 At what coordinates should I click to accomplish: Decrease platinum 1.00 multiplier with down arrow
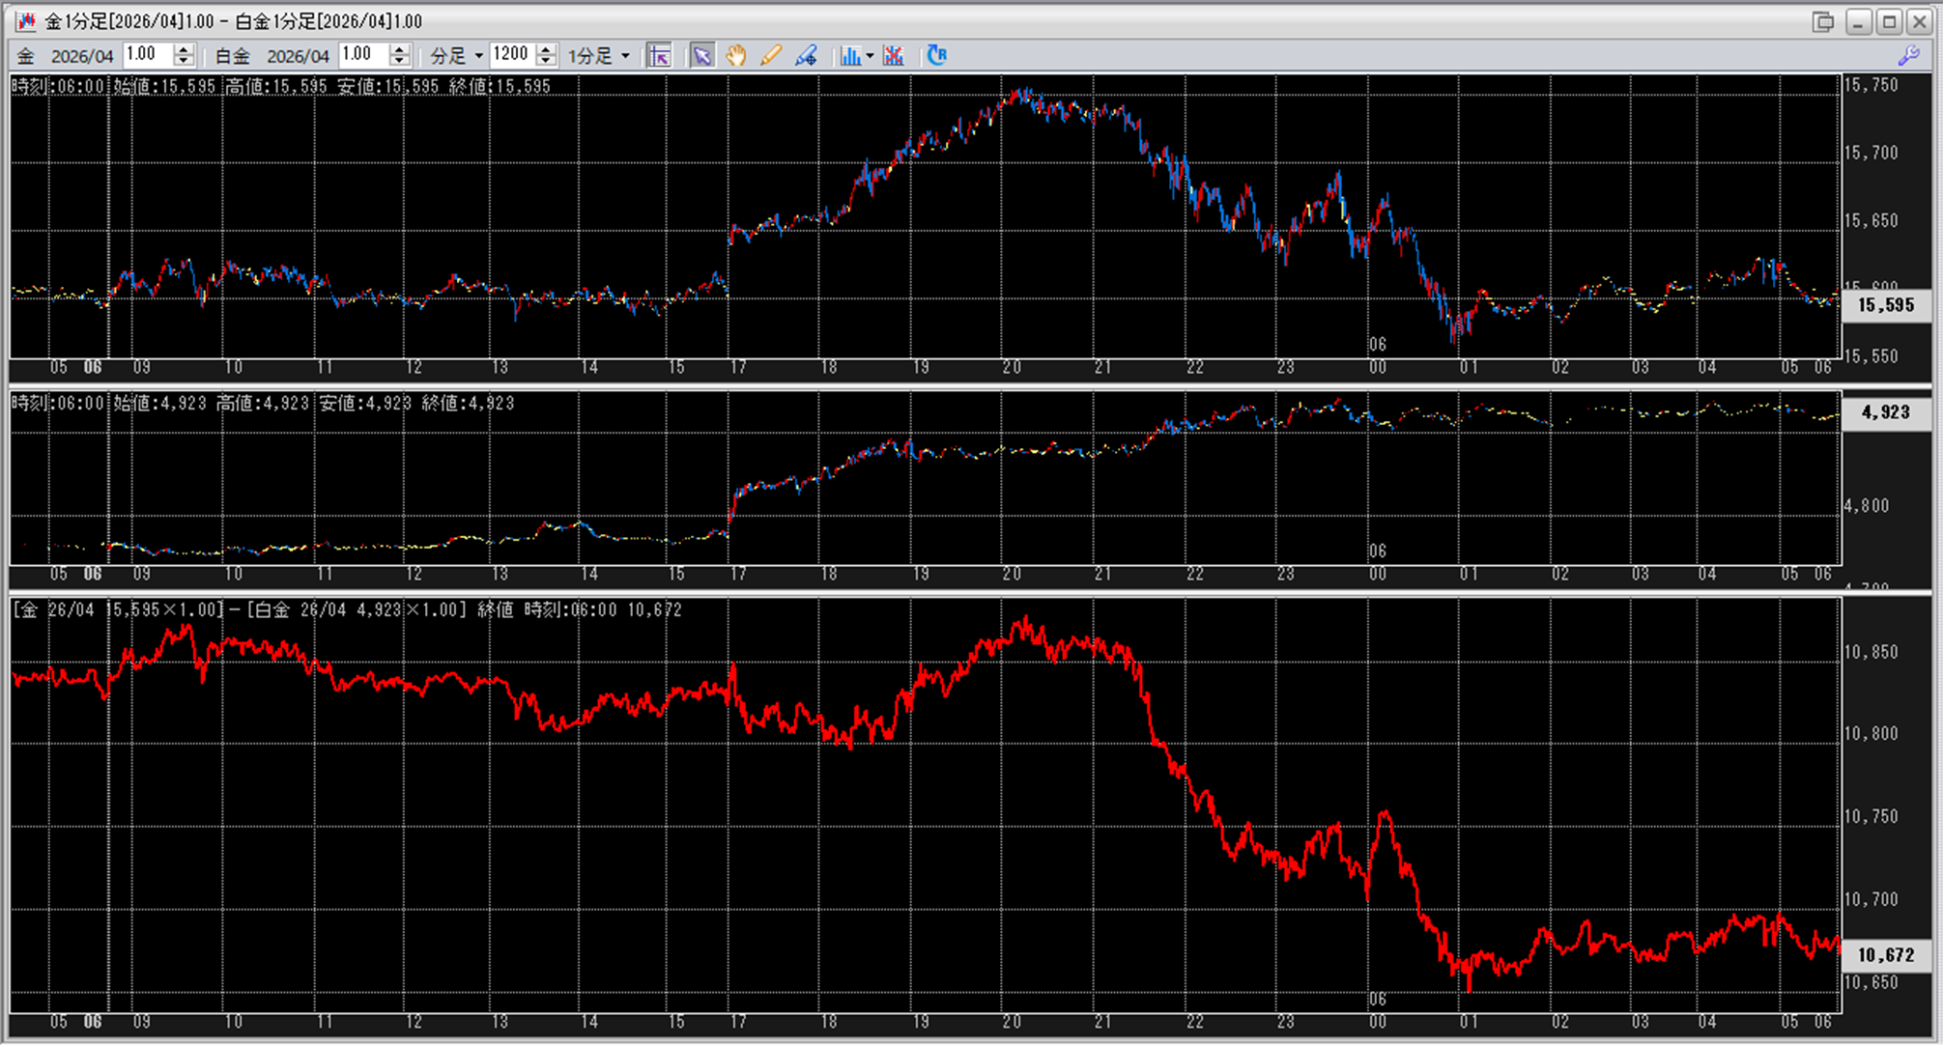tap(399, 62)
